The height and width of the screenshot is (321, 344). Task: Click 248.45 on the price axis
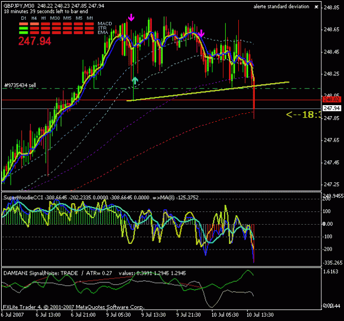click(331, 52)
